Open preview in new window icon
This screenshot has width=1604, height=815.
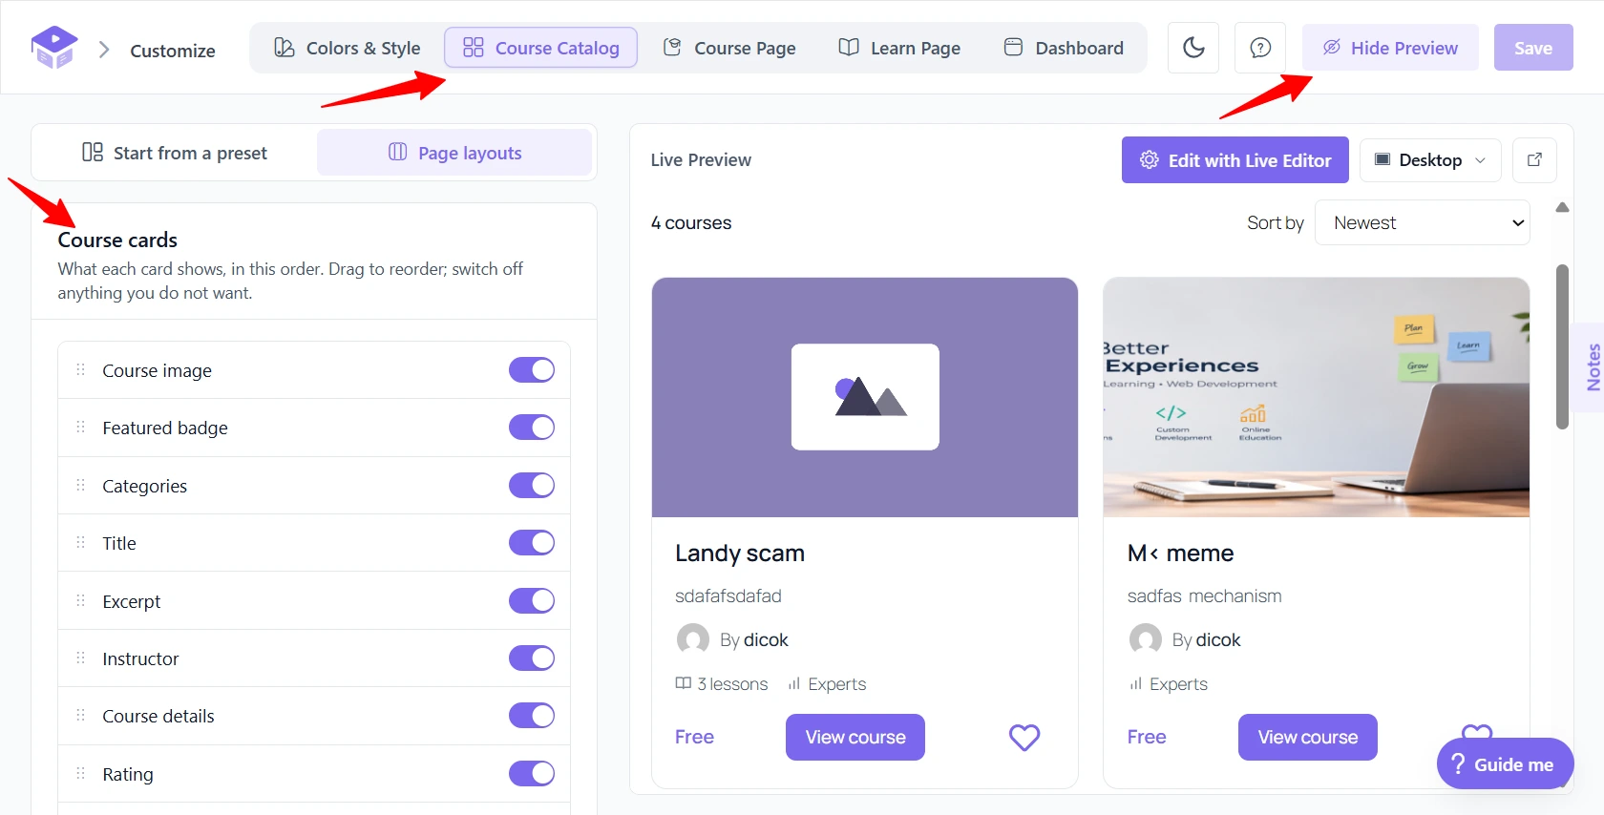[1534, 160]
